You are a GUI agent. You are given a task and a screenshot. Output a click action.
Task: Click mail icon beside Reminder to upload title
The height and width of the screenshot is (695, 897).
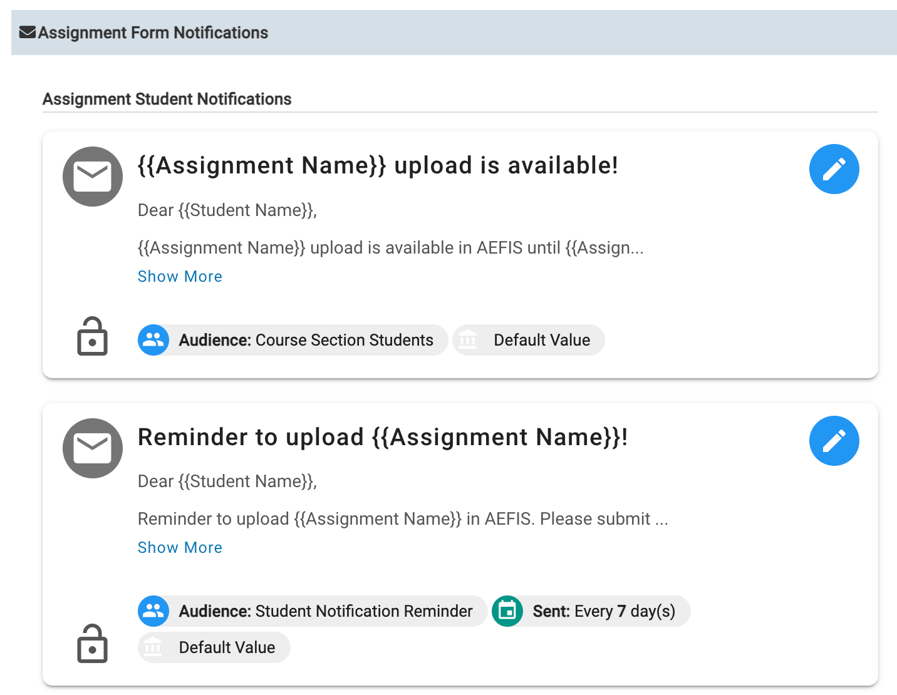(x=93, y=448)
